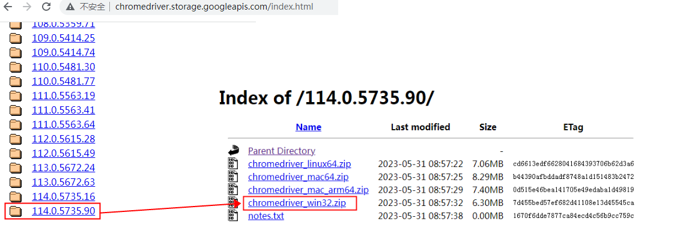Open the 113.0.5672.63 folder link
Viewport: 674px width, 248px height.
click(x=63, y=182)
